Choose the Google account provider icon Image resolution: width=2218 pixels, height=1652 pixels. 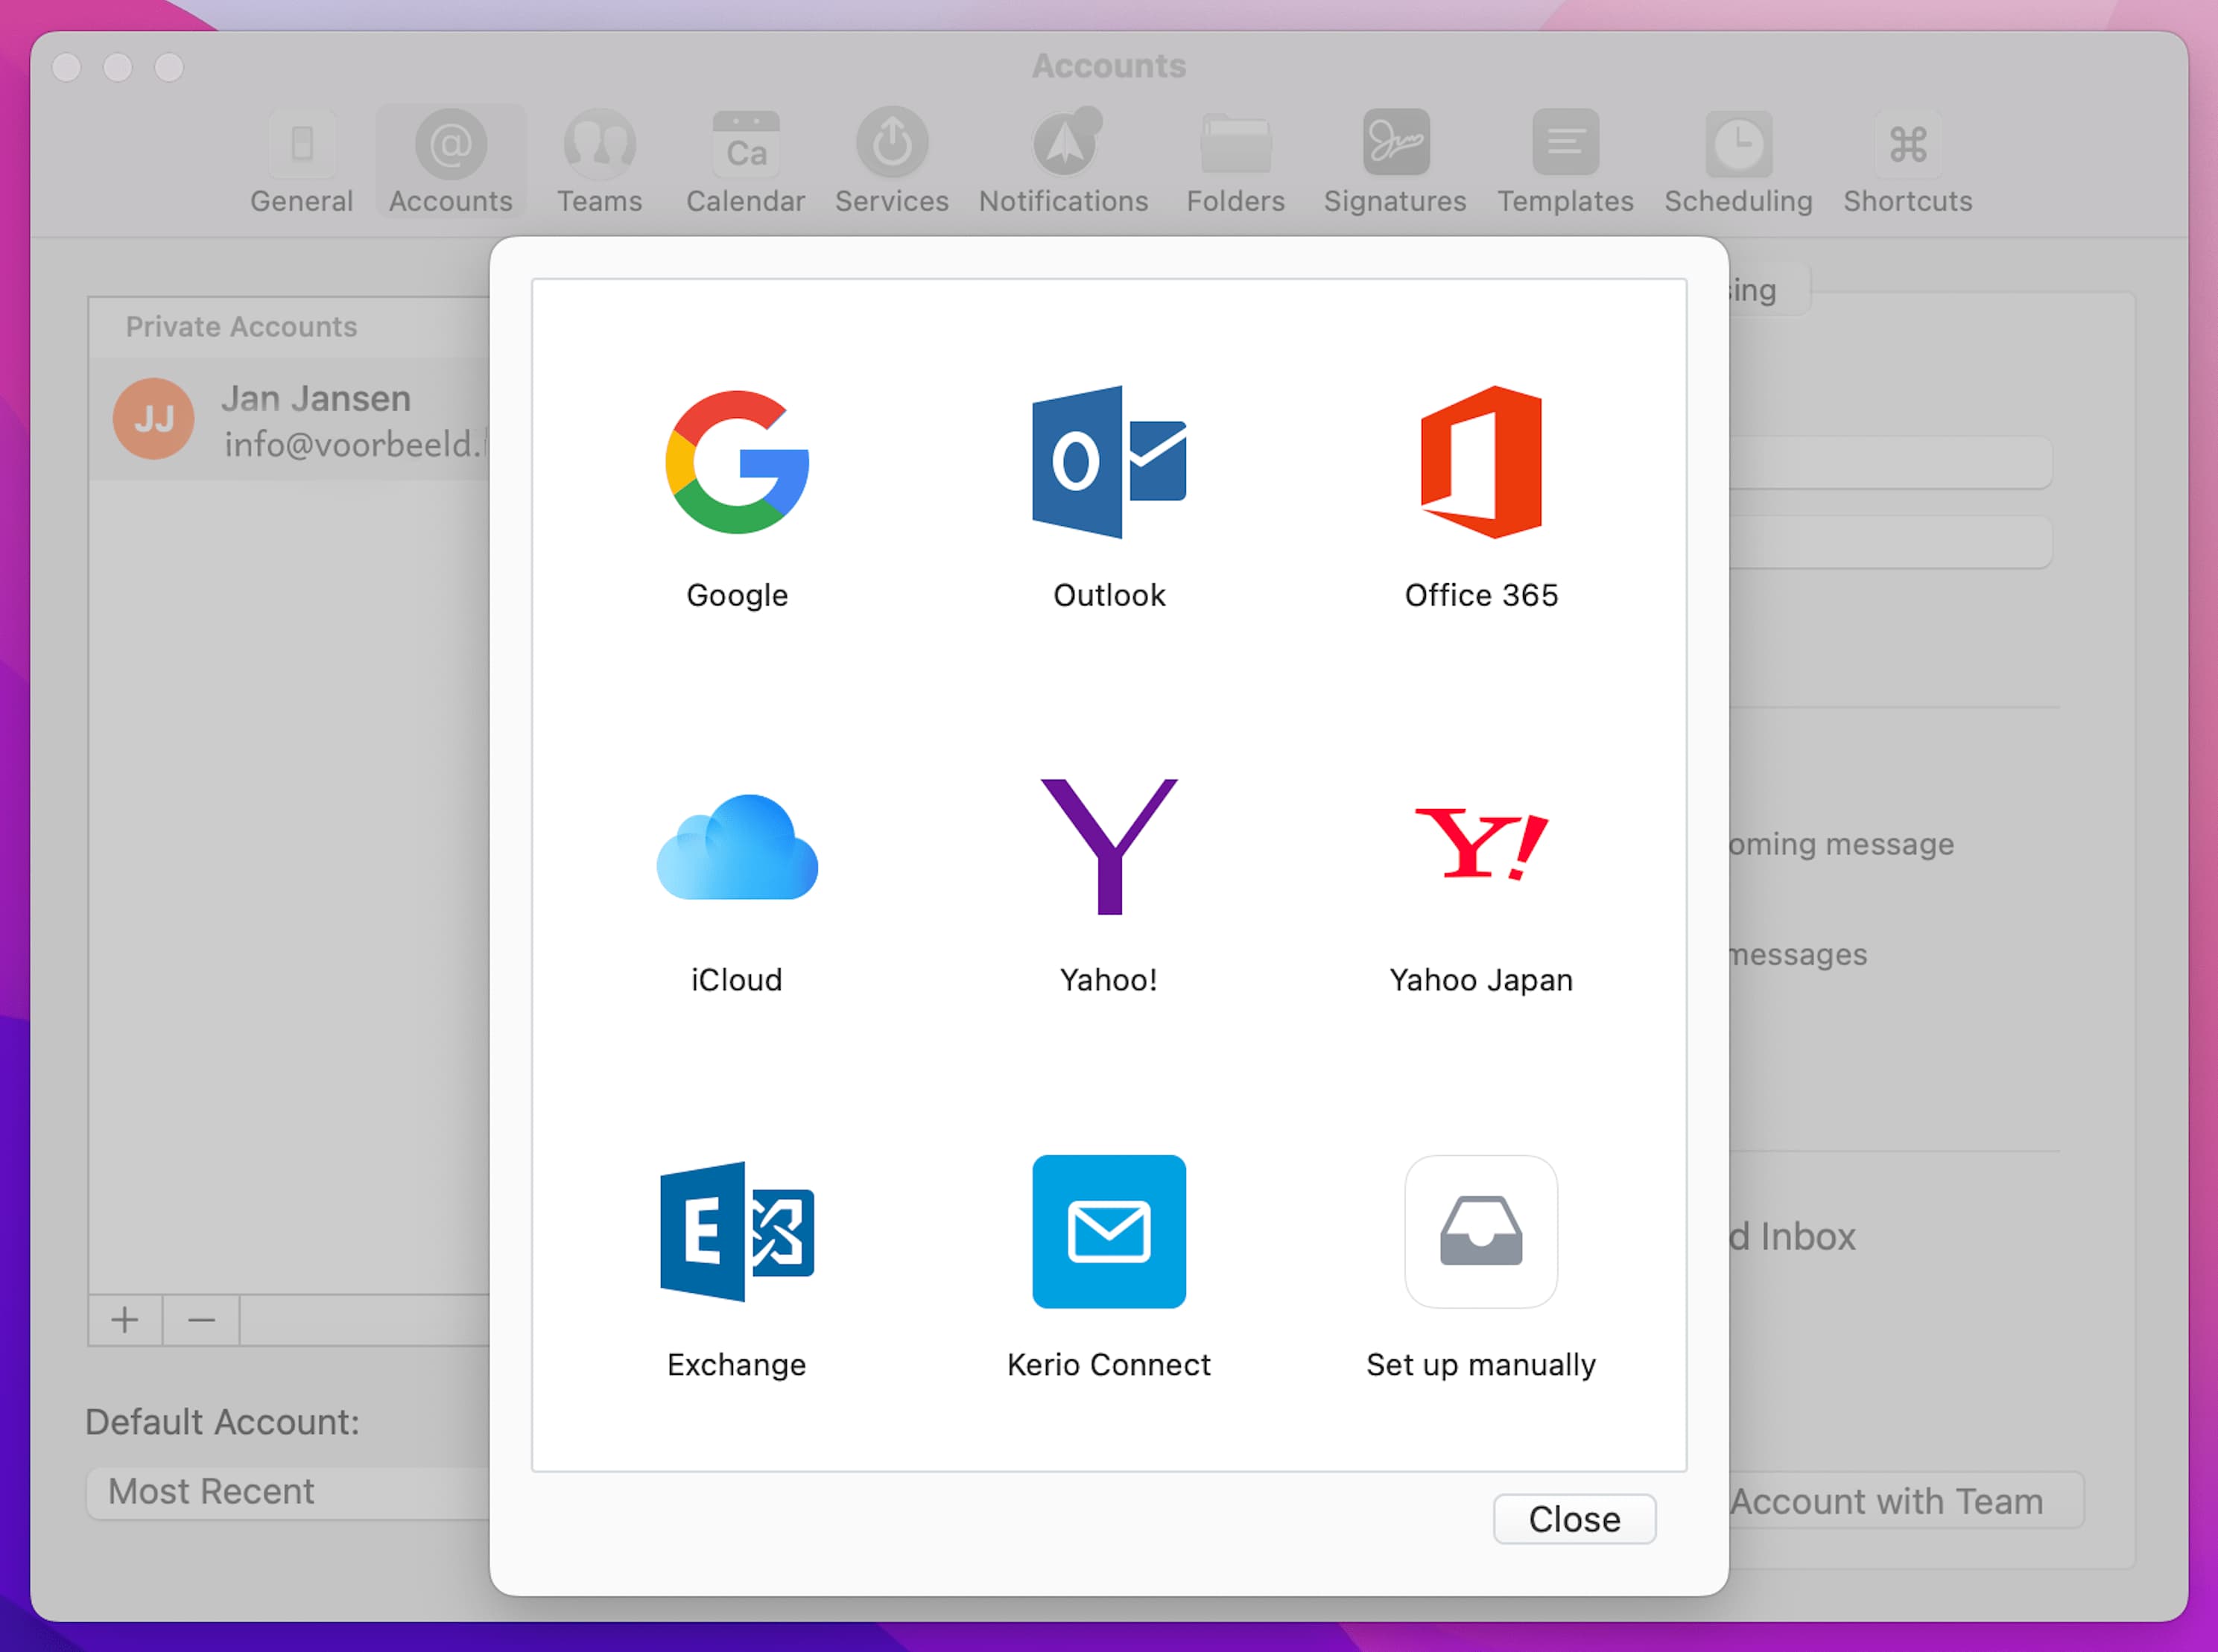(738, 462)
